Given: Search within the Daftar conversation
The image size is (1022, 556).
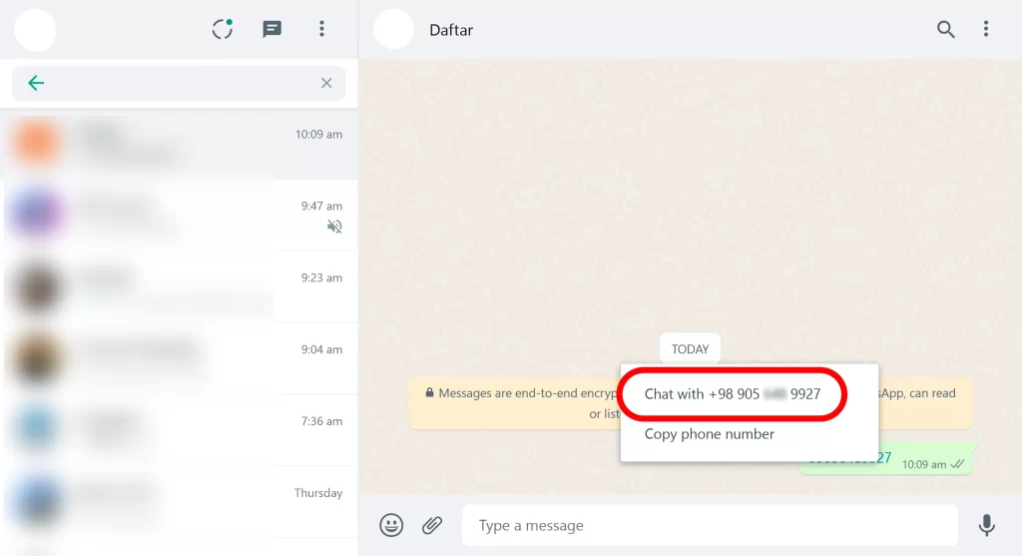Looking at the screenshot, I should point(945,29).
